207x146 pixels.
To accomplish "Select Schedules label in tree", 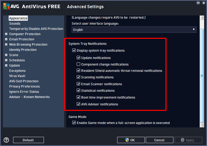I will (17, 60).
